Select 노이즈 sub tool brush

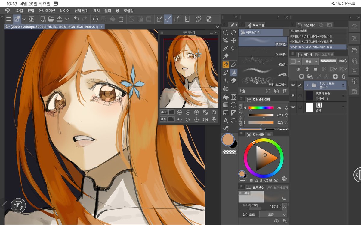263,71
